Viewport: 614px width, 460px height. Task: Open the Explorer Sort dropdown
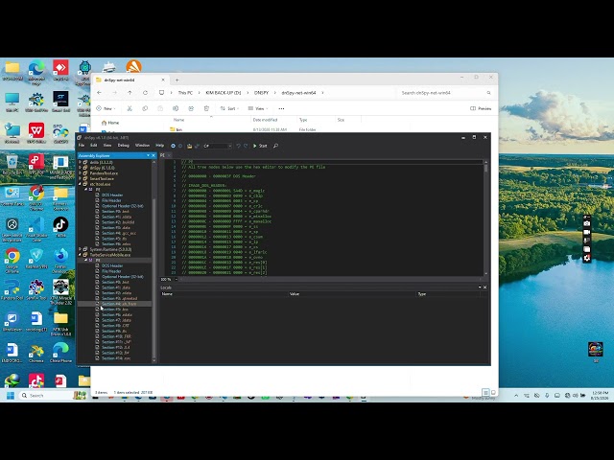pos(229,108)
